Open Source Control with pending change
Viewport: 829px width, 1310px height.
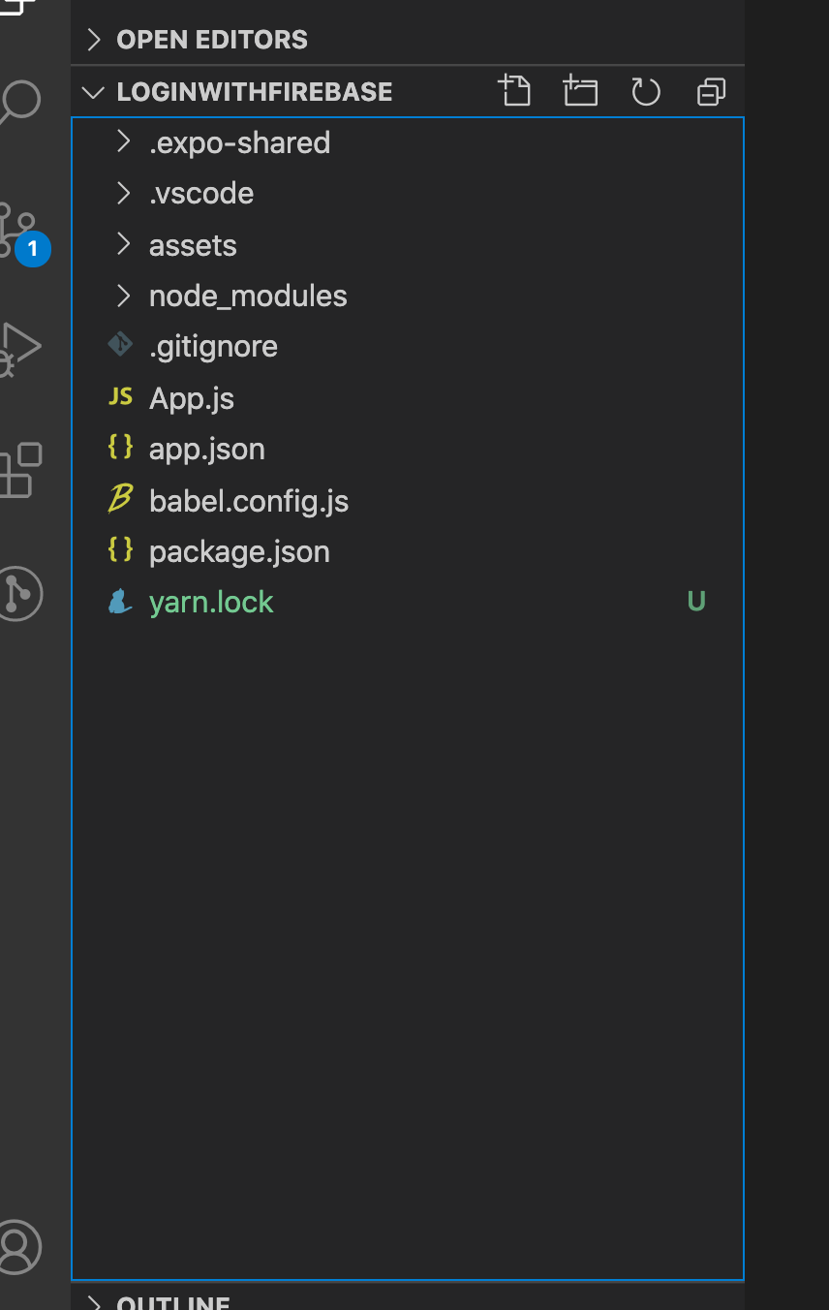coord(20,225)
